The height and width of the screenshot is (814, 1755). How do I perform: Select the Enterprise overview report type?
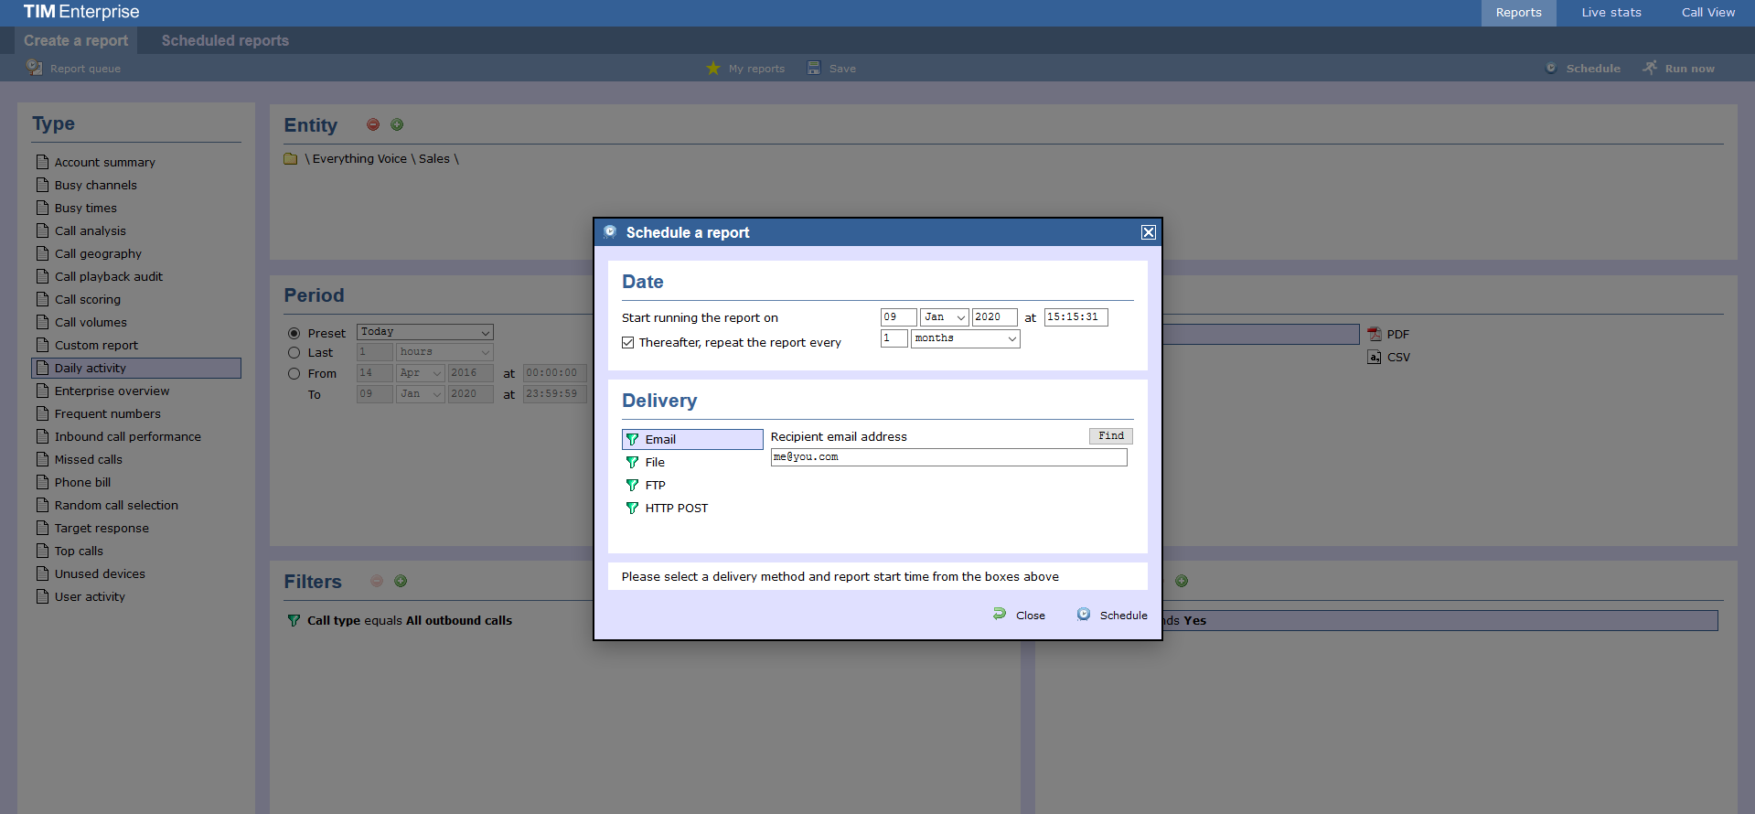[112, 391]
